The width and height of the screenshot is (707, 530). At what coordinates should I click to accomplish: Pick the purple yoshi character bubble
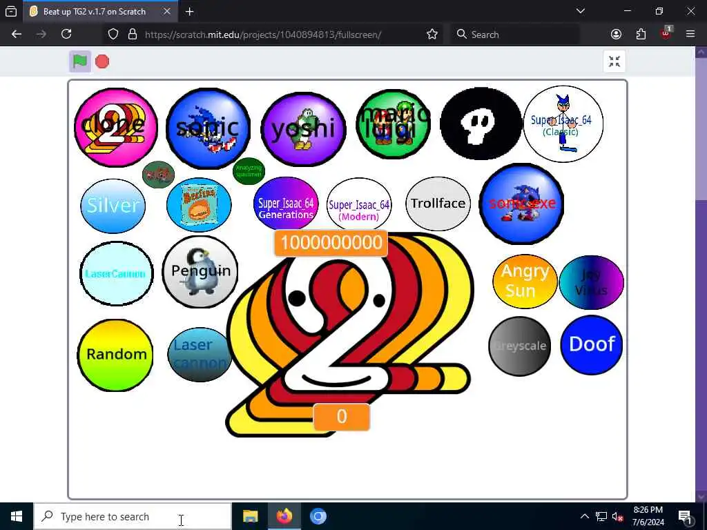[303, 129]
